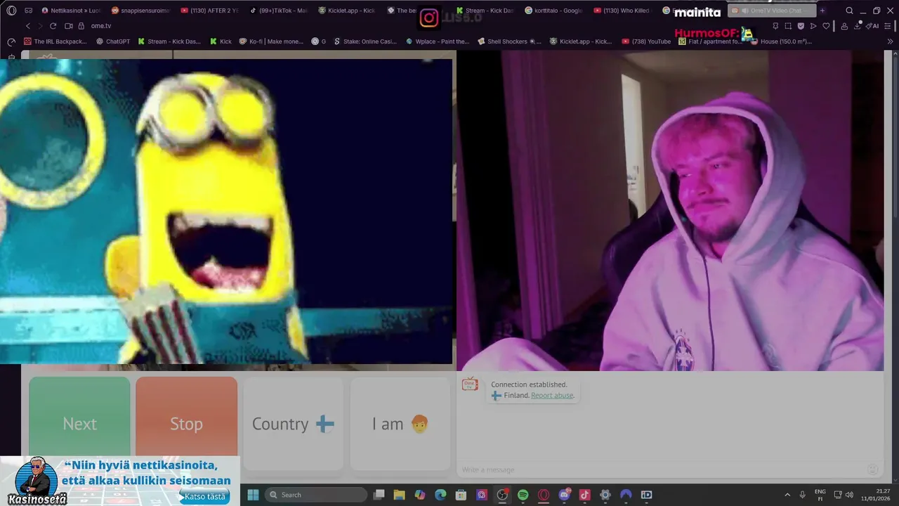Open the AI button in the browser toolbar
Screen dimensions: 899x506
point(874,26)
